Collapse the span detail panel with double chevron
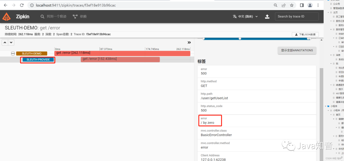344x161 pixels. pos(189,43)
